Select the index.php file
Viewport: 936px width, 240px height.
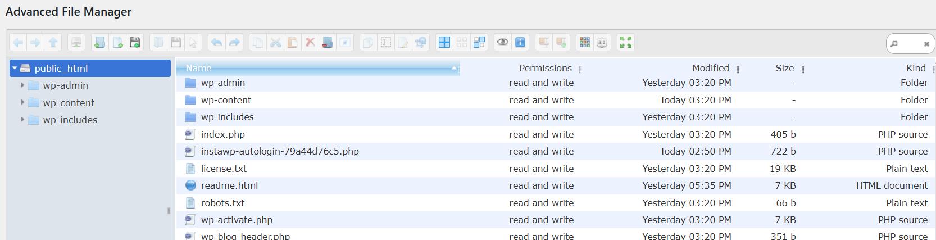coord(556,134)
